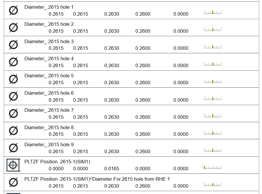
Task: Click the 0.0000 deviation value for hole 4
Action: click(181, 65)
